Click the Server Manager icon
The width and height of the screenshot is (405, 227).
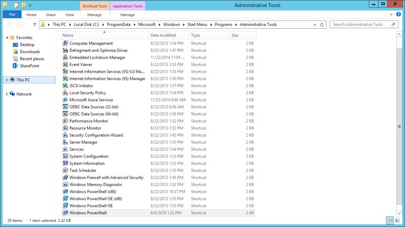point(65,142)
